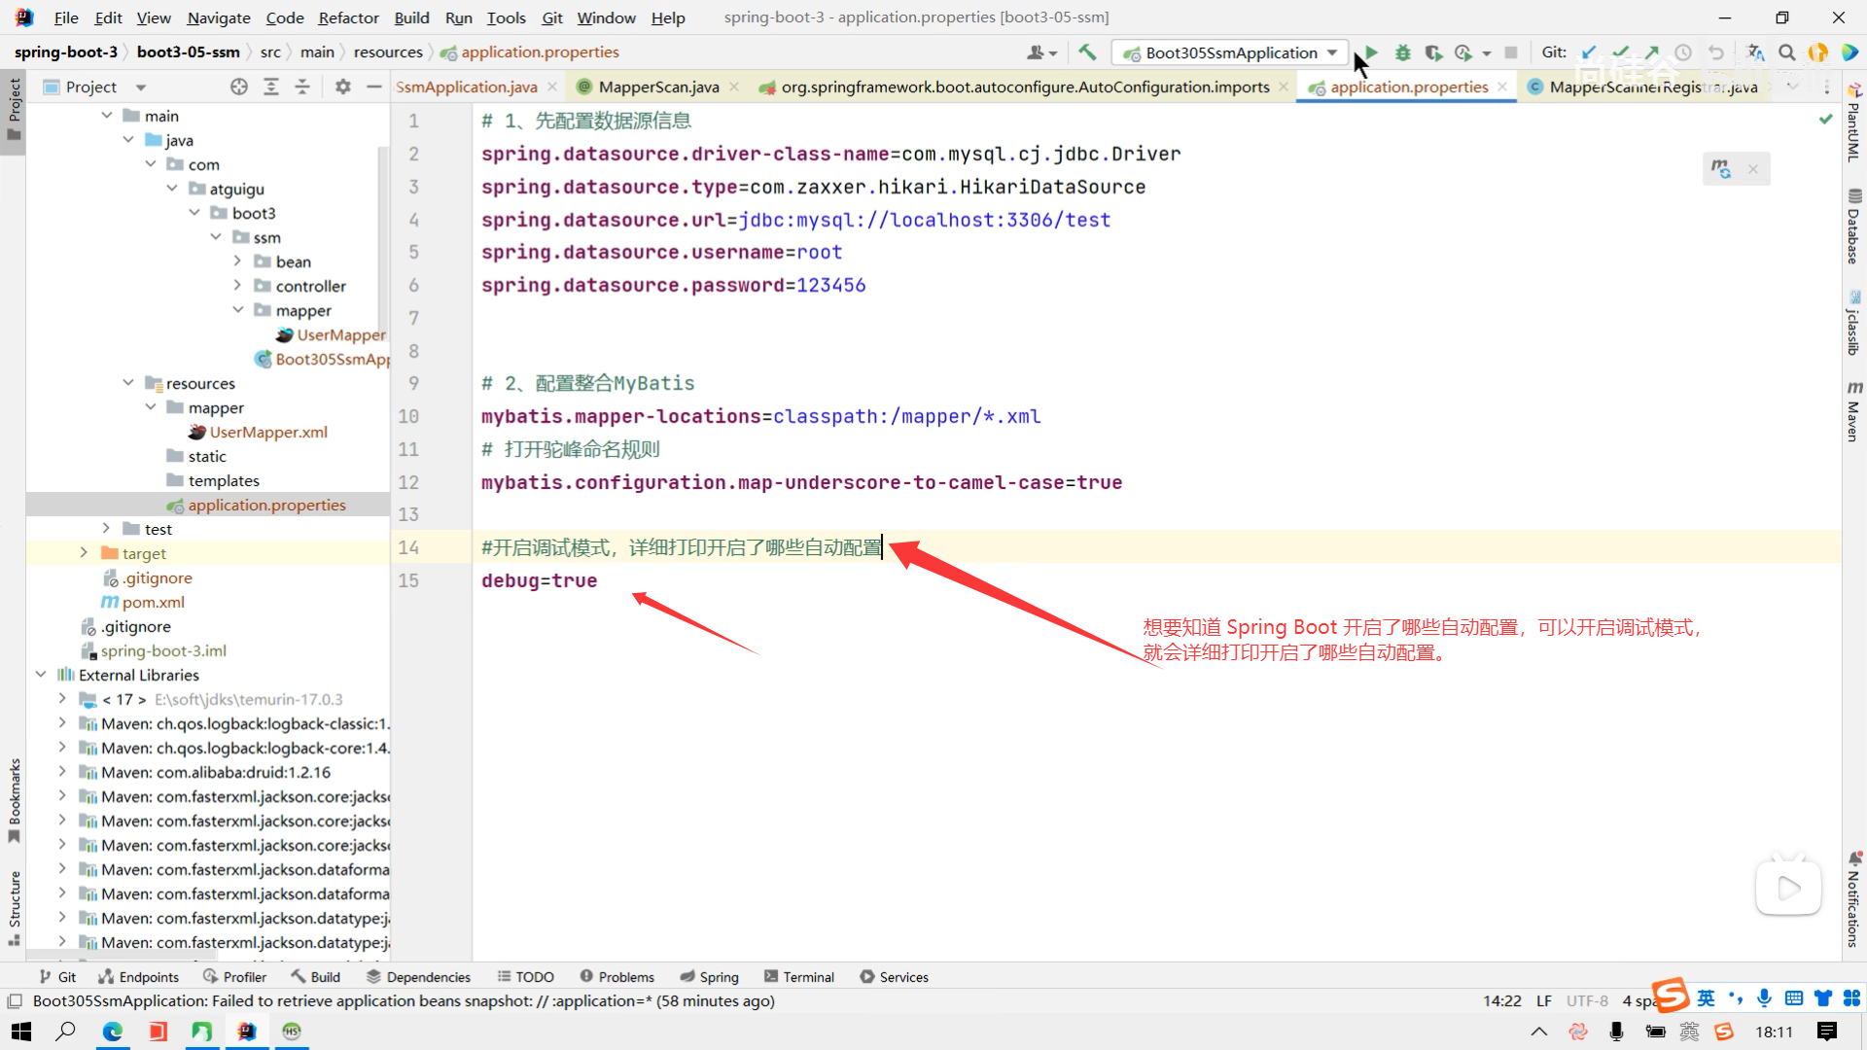Click UTF-8 encoding in status bar
Screen dimensions: 1867x1050
click(1587, 1000)
